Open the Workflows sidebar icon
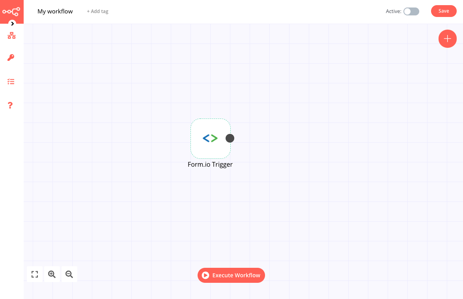463x299 pixels. tap(11, 36)
